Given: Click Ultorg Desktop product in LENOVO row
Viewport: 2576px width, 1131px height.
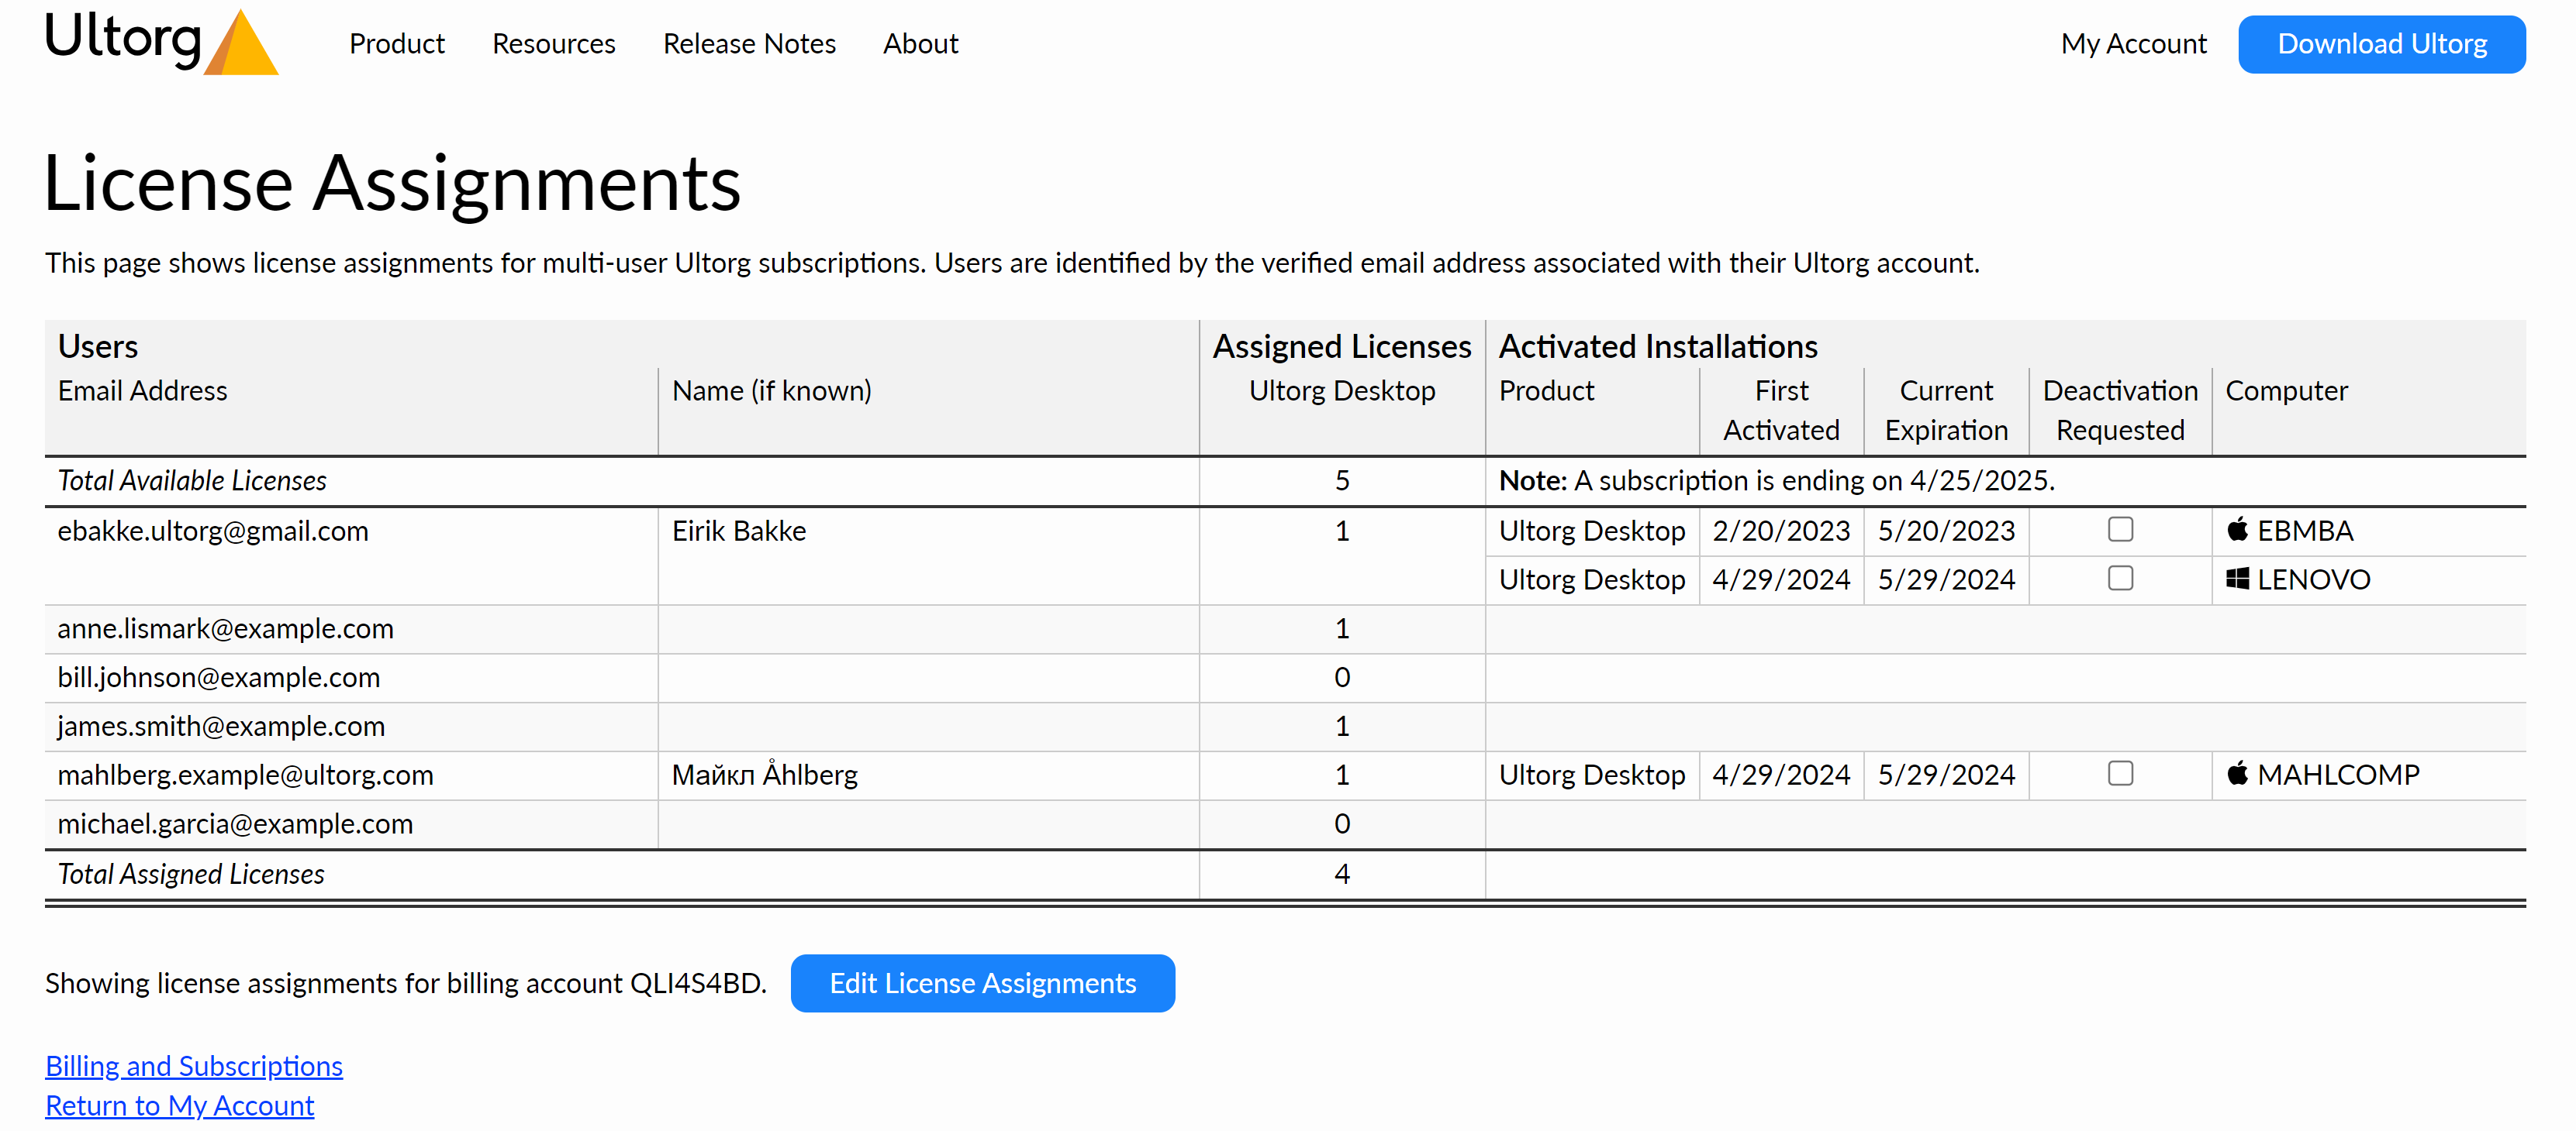Looking at the screenshot, I should point(1591,579).
